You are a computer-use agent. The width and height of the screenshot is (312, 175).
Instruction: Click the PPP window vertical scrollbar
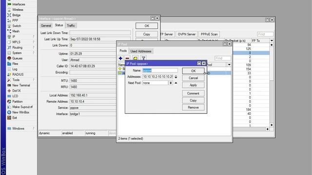coord(272,85)
